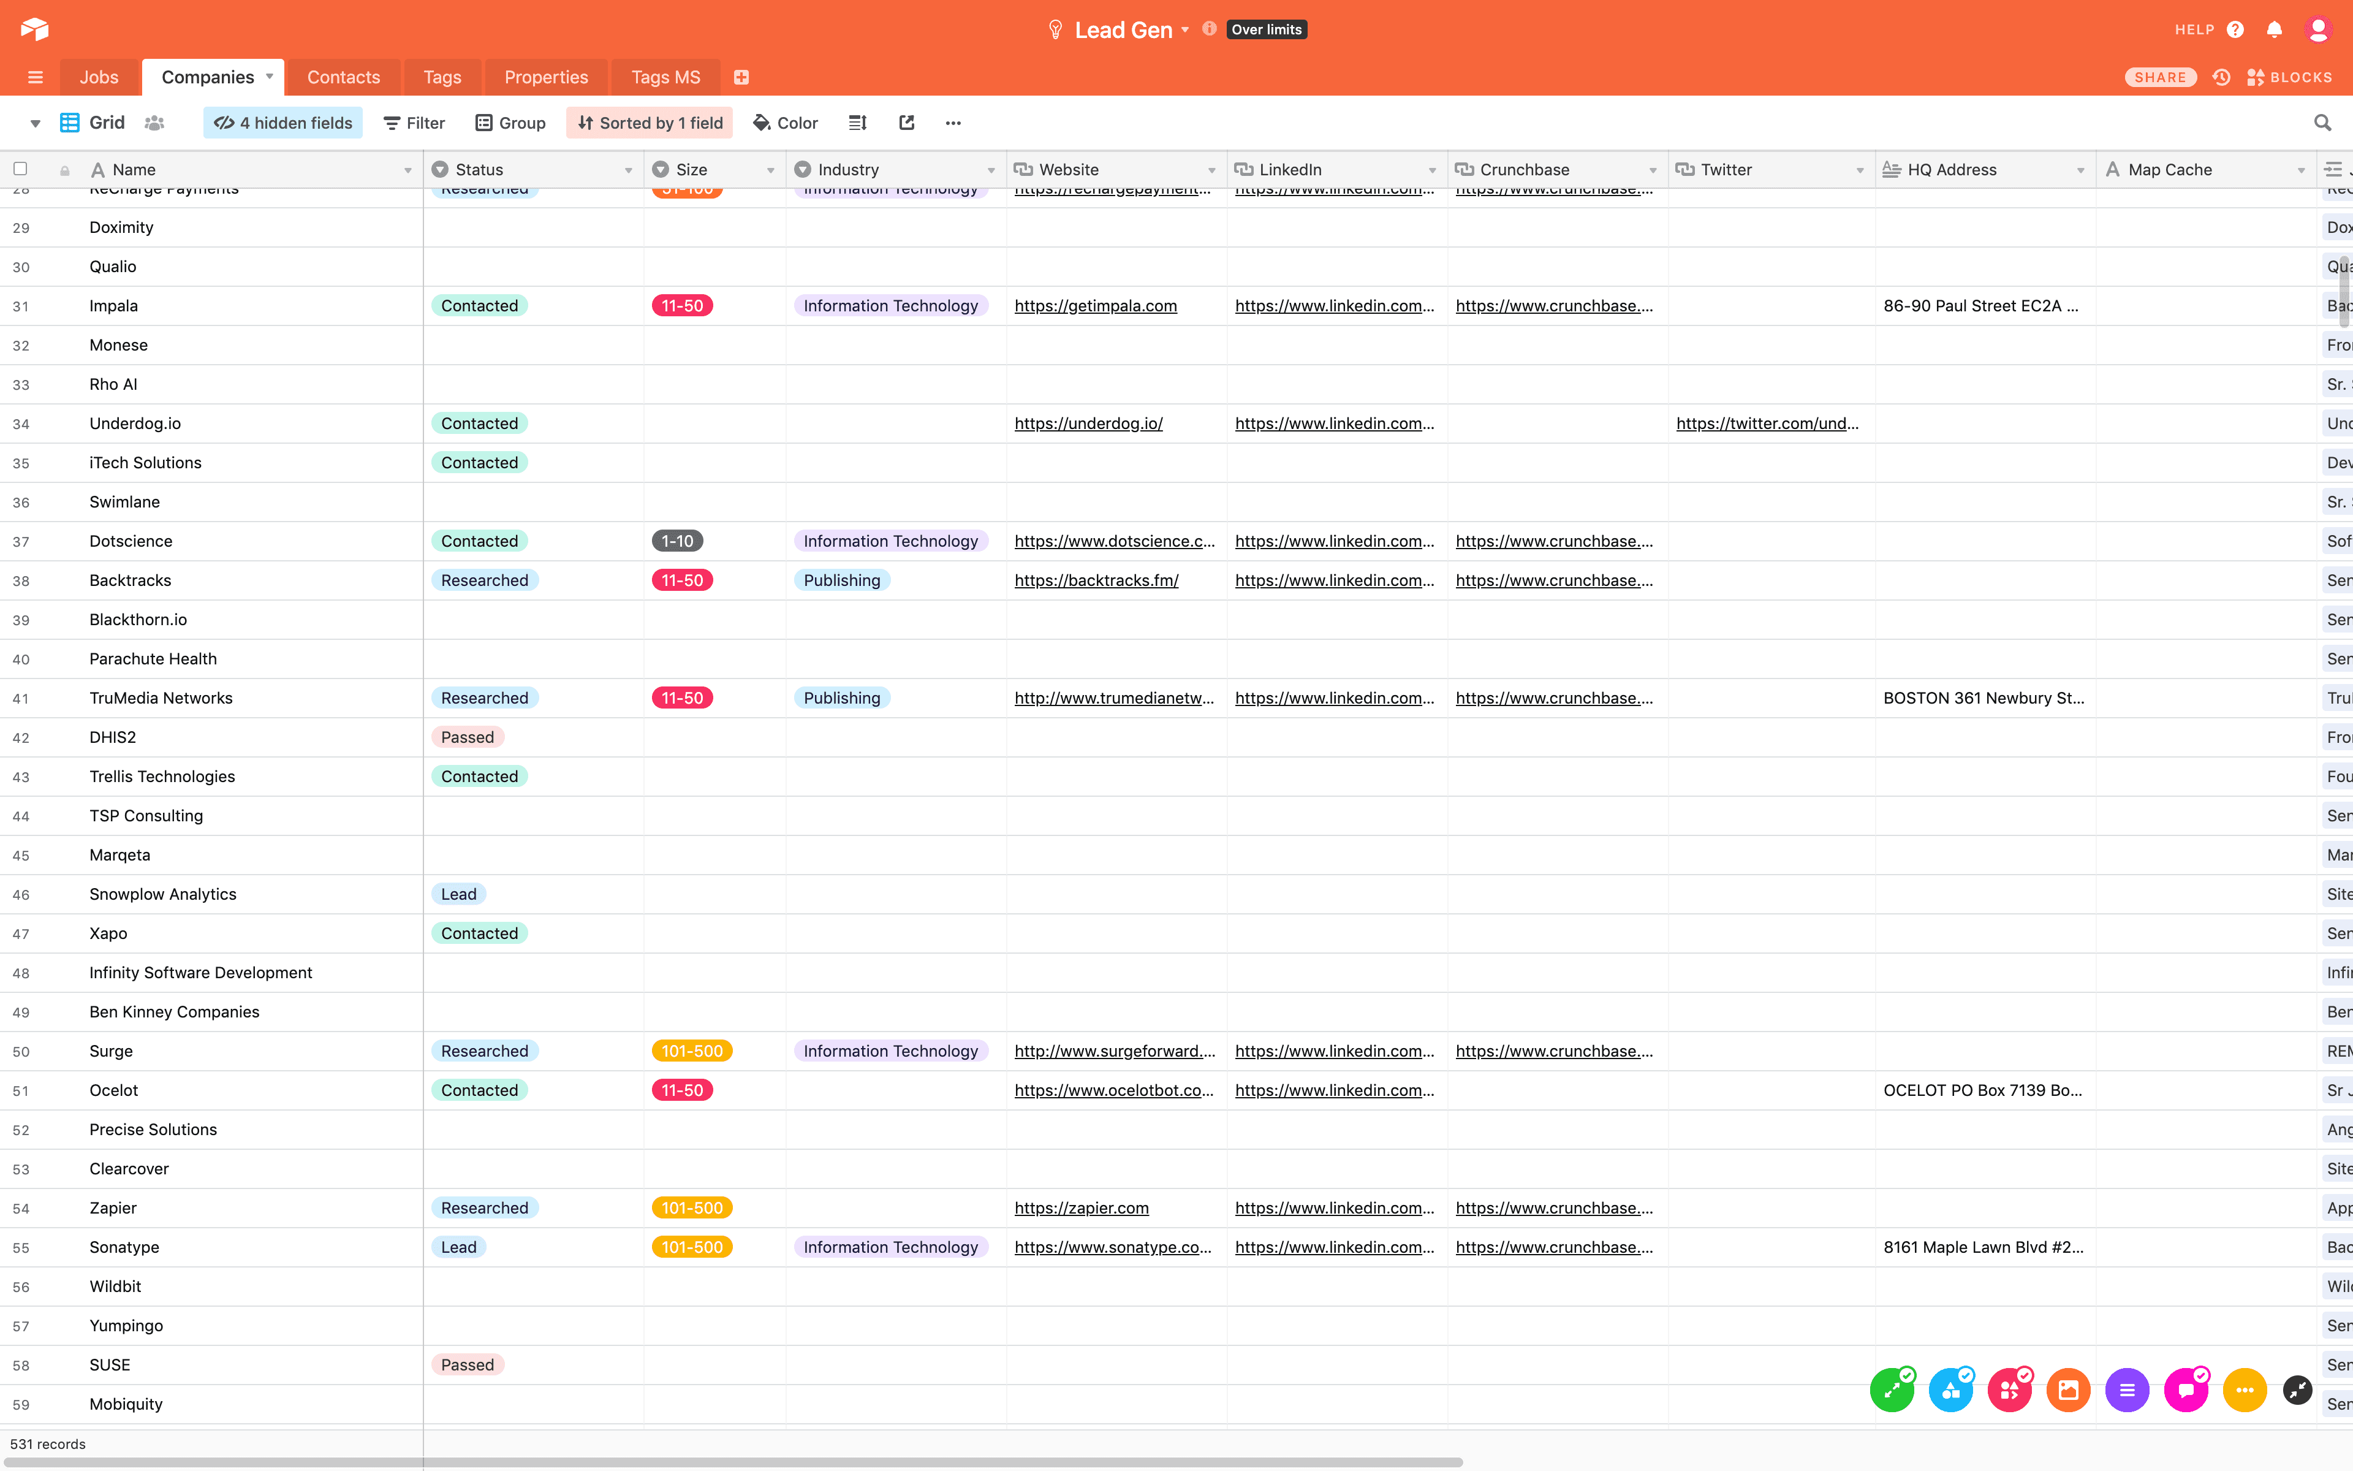Expand the views sidebar toggle arrow
The height and width of the screenshot is (1471, 2353).
[x=35, y=124]
